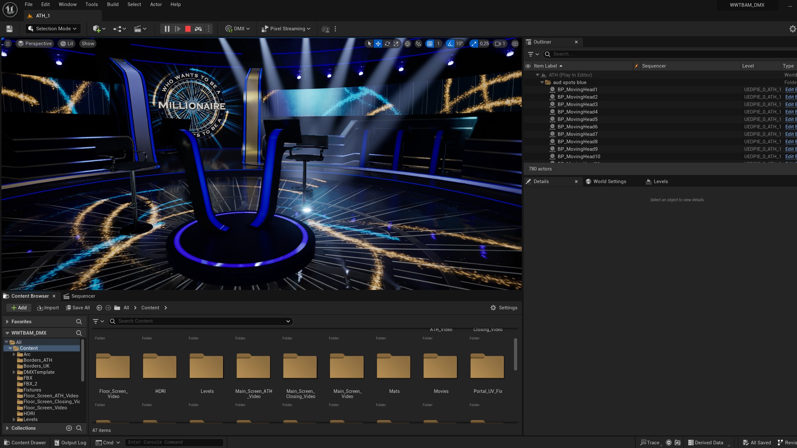
Task: Select the select-objects arrow tool in viewport
Action: coord(369,44)
